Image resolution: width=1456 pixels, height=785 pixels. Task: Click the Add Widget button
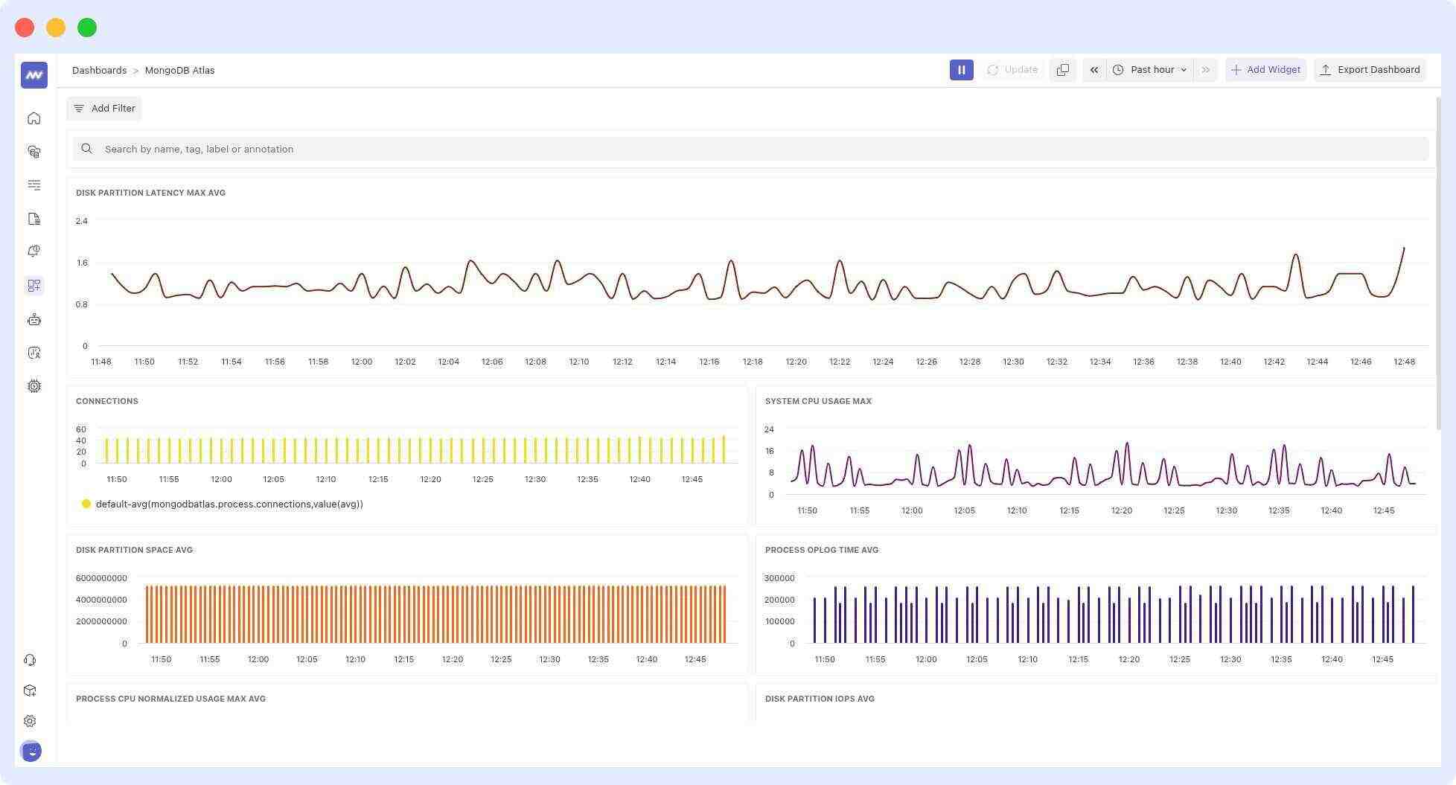pyautogui.click(x=1265, y=69)
